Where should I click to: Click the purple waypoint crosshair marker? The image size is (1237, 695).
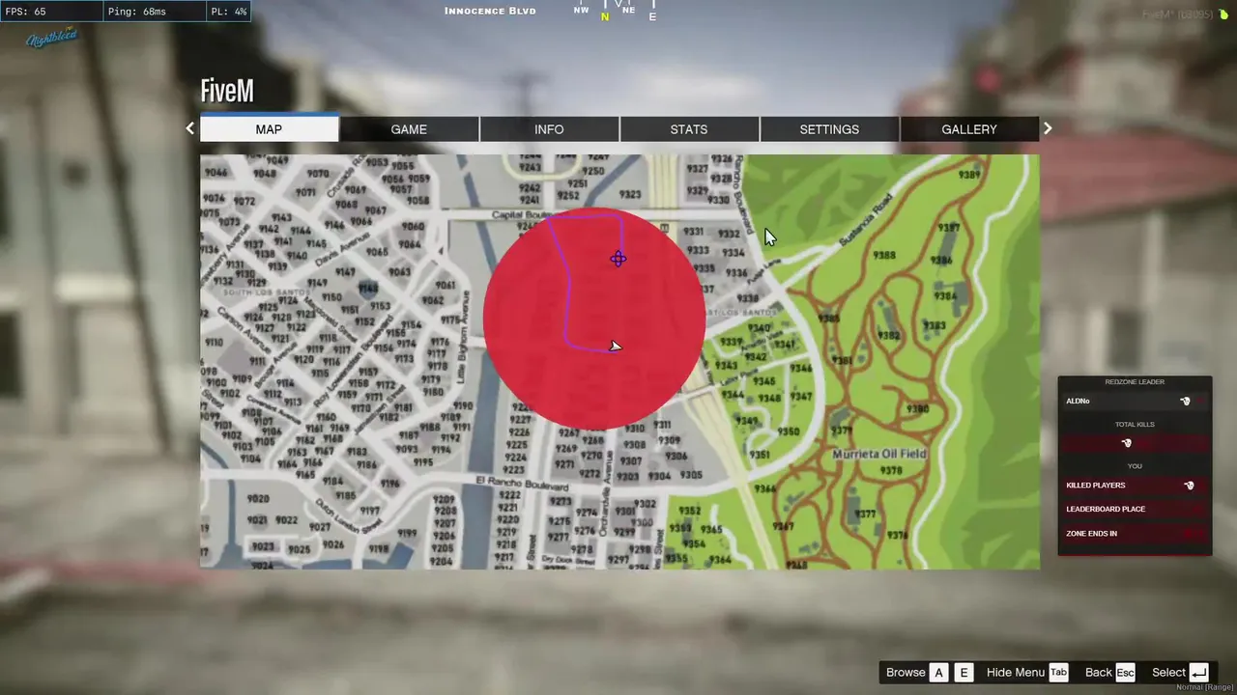pos(618,259)
